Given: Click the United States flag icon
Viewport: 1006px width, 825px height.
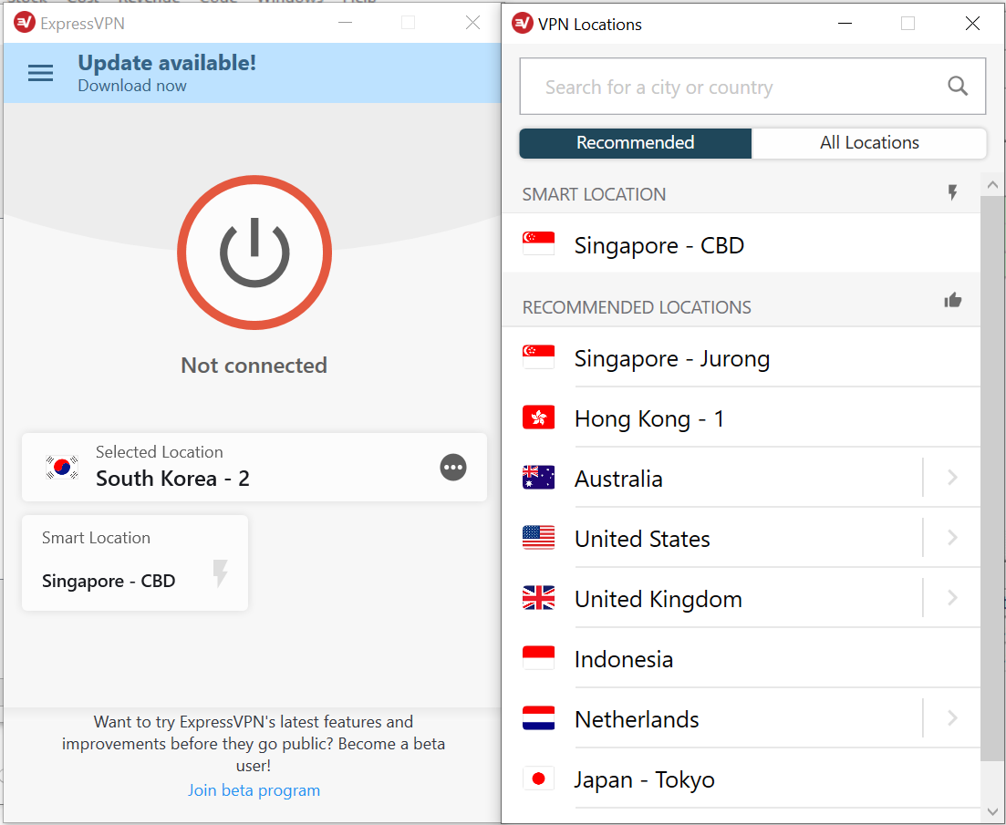Looking at the screenshot, I should (x=538, y=538).
